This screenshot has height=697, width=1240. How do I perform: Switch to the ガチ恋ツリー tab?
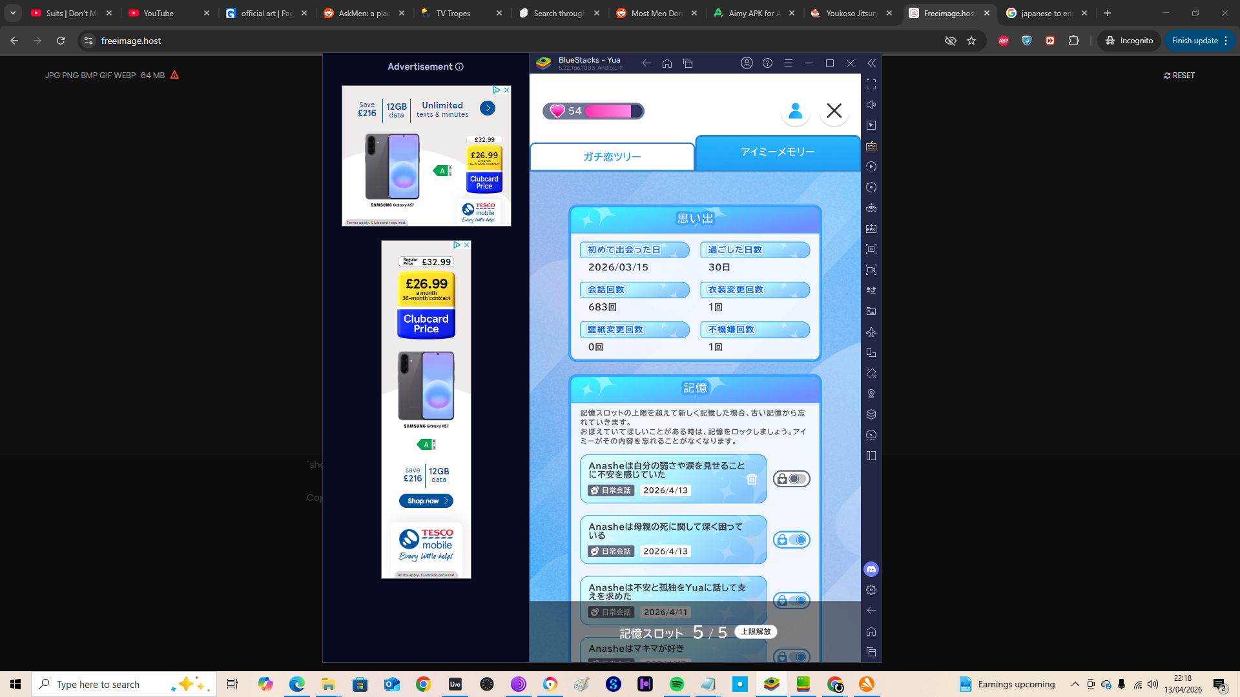coord(612,157)
